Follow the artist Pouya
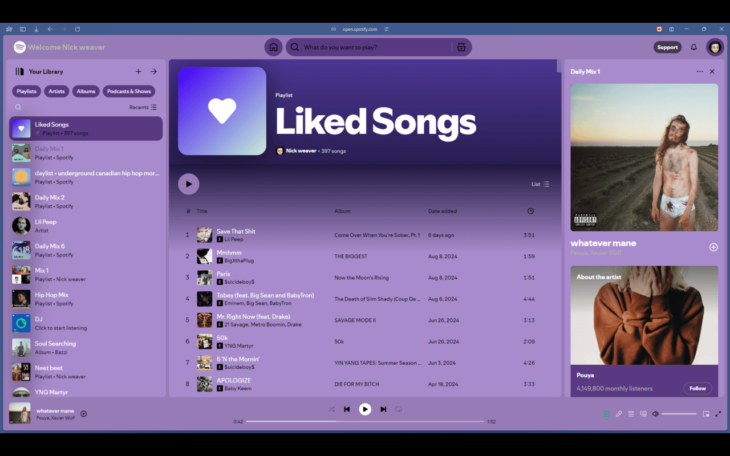 tap(697, 388)
